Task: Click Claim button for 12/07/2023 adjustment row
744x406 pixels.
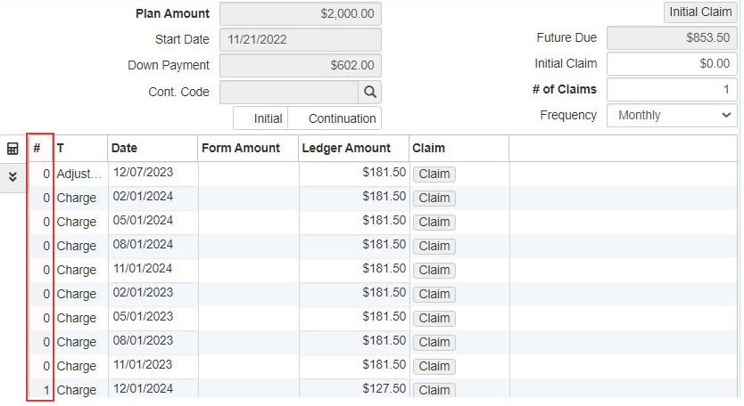Action: pyautogui.click(x=434, y=174)
